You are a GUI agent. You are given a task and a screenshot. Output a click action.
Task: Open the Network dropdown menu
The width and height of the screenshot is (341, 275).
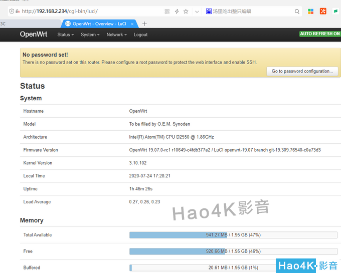point(116,35)
